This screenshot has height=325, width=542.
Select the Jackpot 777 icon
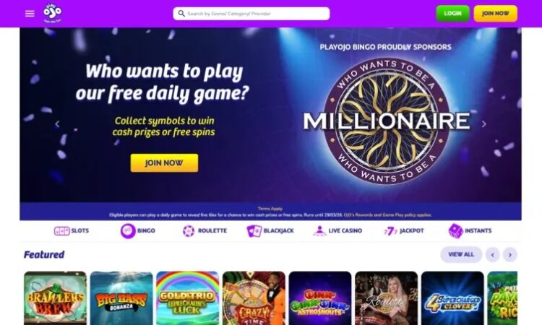click(390, 230)
